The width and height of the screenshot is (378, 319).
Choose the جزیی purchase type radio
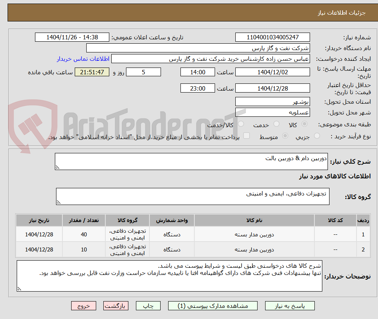click(317, 136)
